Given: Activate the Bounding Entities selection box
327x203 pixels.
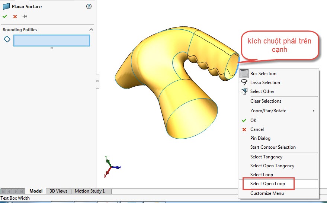Looking at the screenshot, I should 52,41.
